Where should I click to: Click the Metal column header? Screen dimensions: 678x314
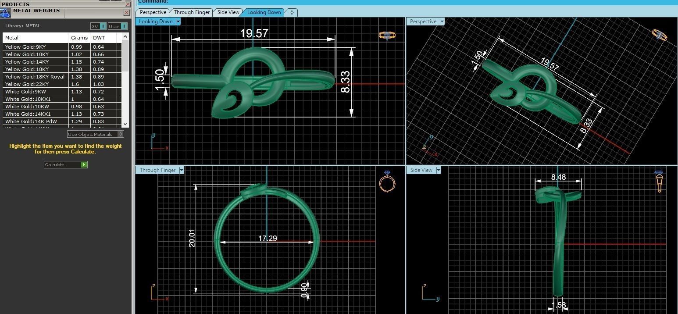(x=36, y=38)
